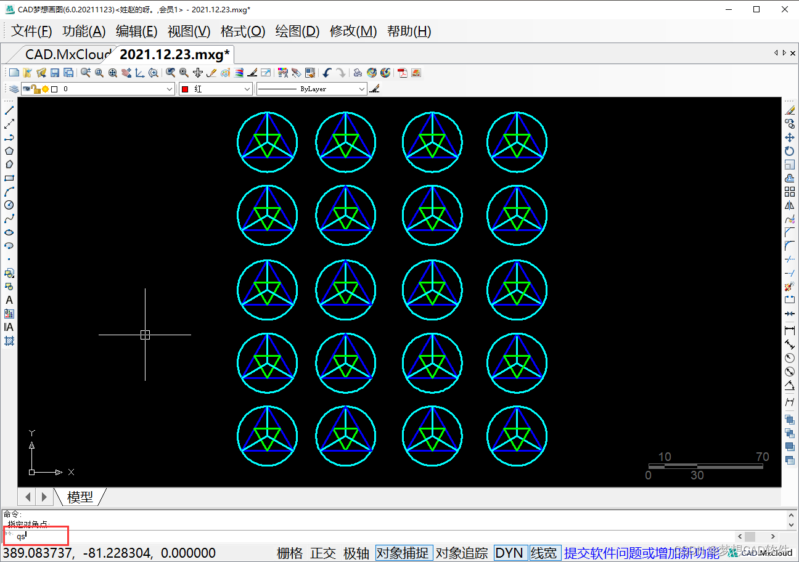Click the previous layout tab arrow
This screenshot has height=562, width=799.
(x=28, y=497)
